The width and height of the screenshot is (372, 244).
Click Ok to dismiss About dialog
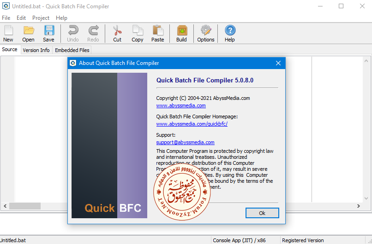pos(262,213)
